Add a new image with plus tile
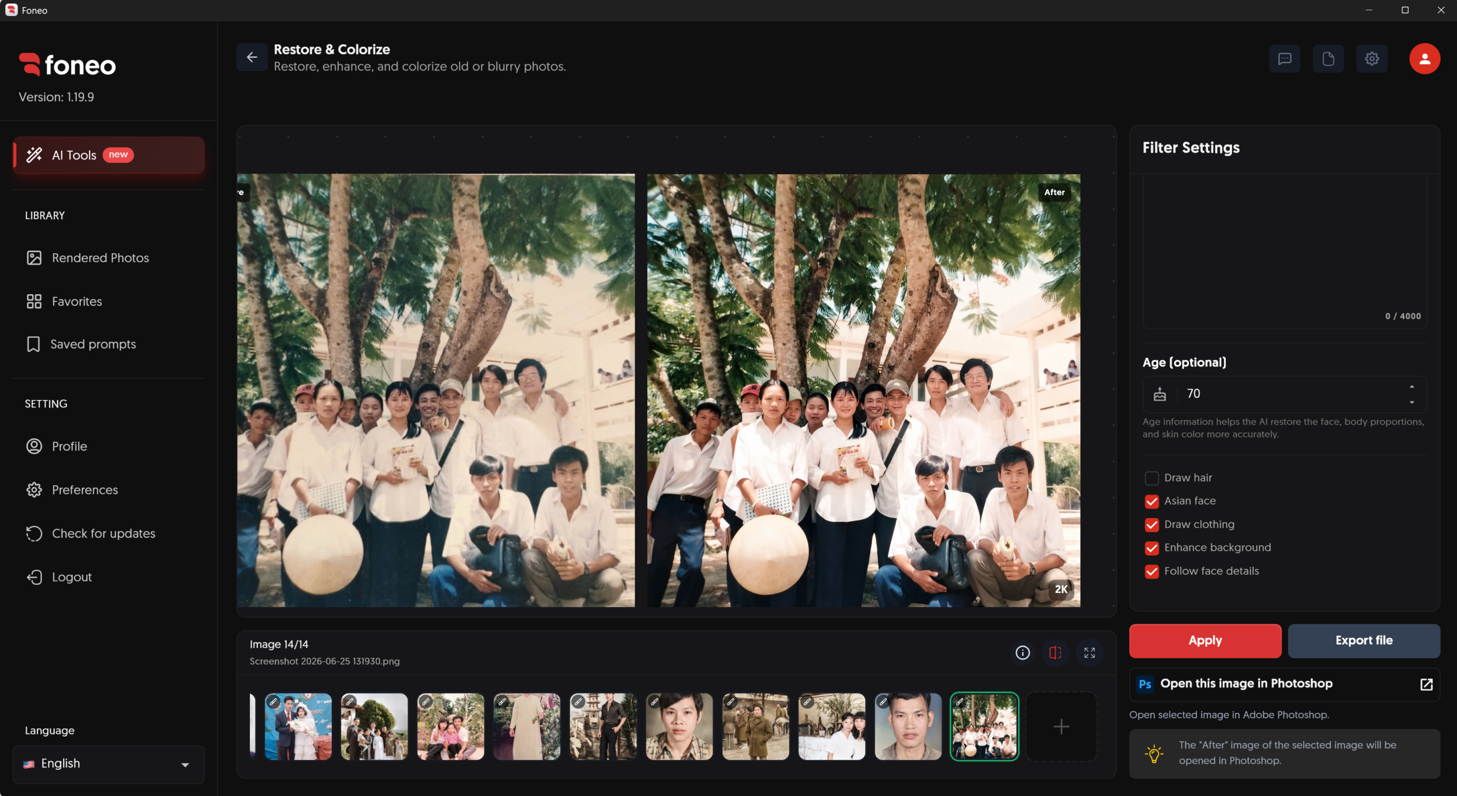 (x=1061, y=727)
